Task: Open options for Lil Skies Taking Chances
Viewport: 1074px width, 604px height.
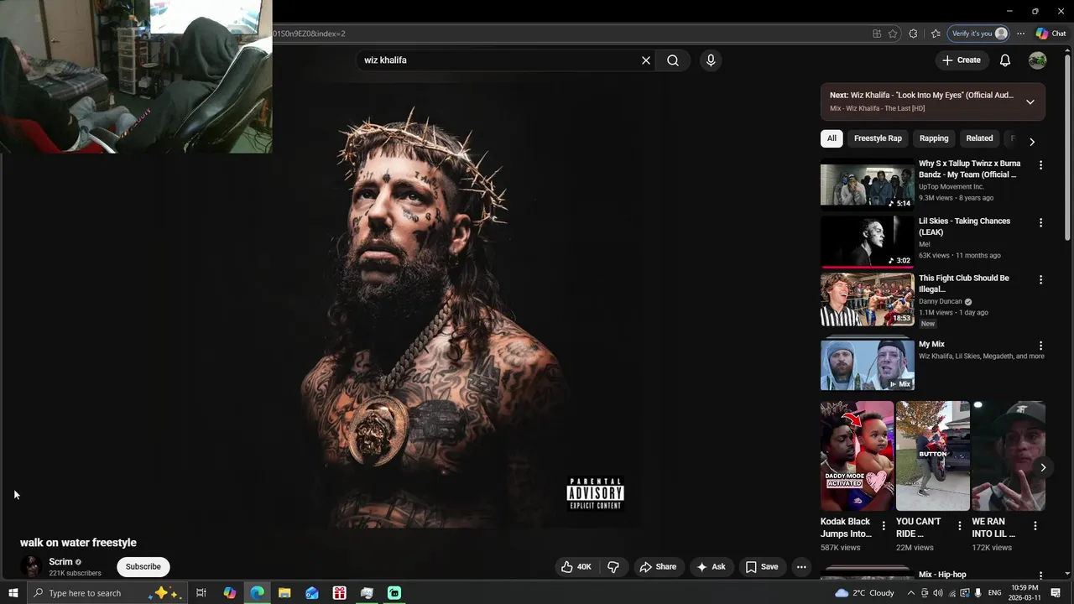Action: pos(1040,222)
